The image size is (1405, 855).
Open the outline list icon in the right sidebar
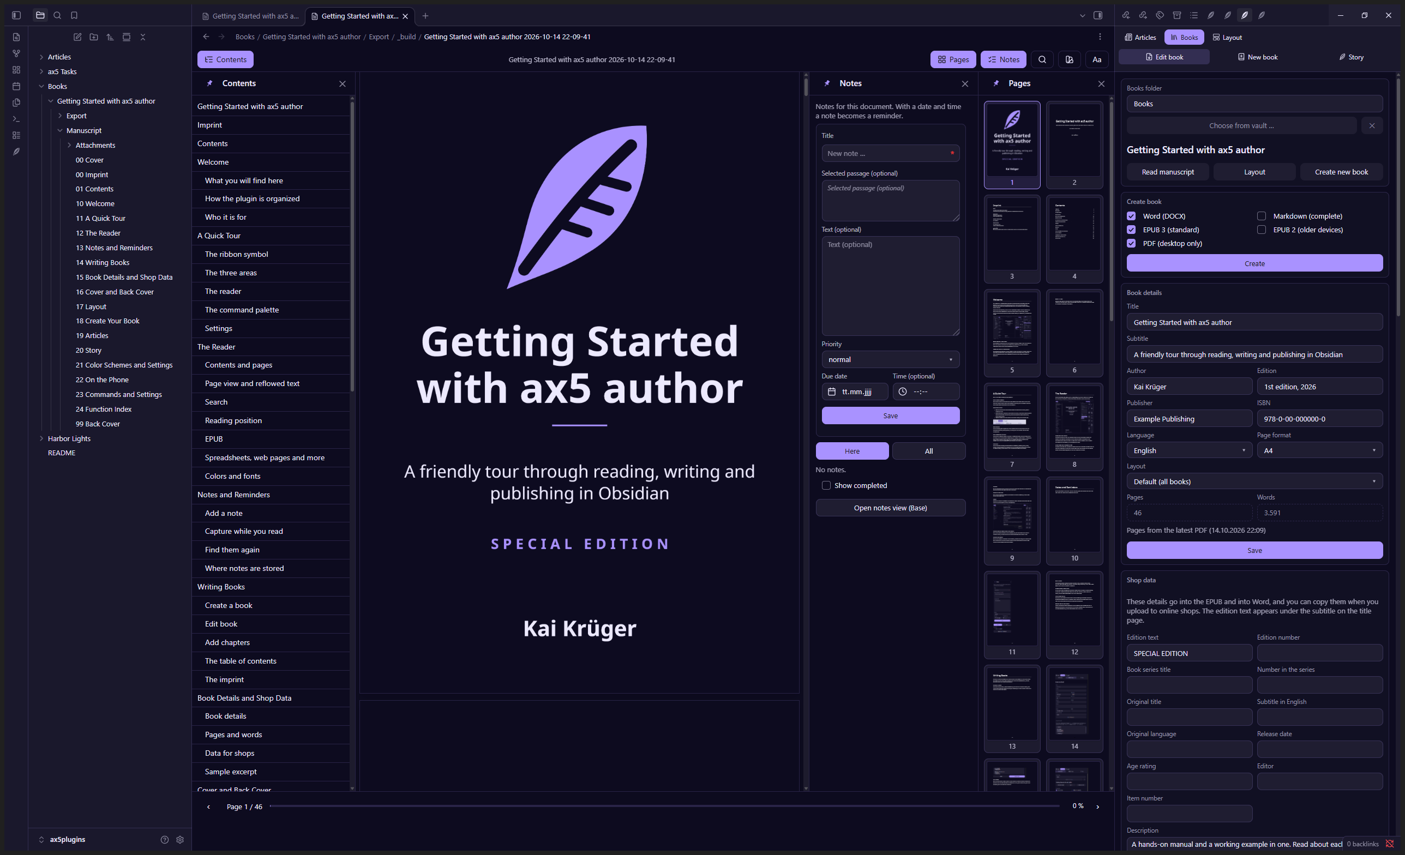pyautogui.click(x=1194, y=15)
